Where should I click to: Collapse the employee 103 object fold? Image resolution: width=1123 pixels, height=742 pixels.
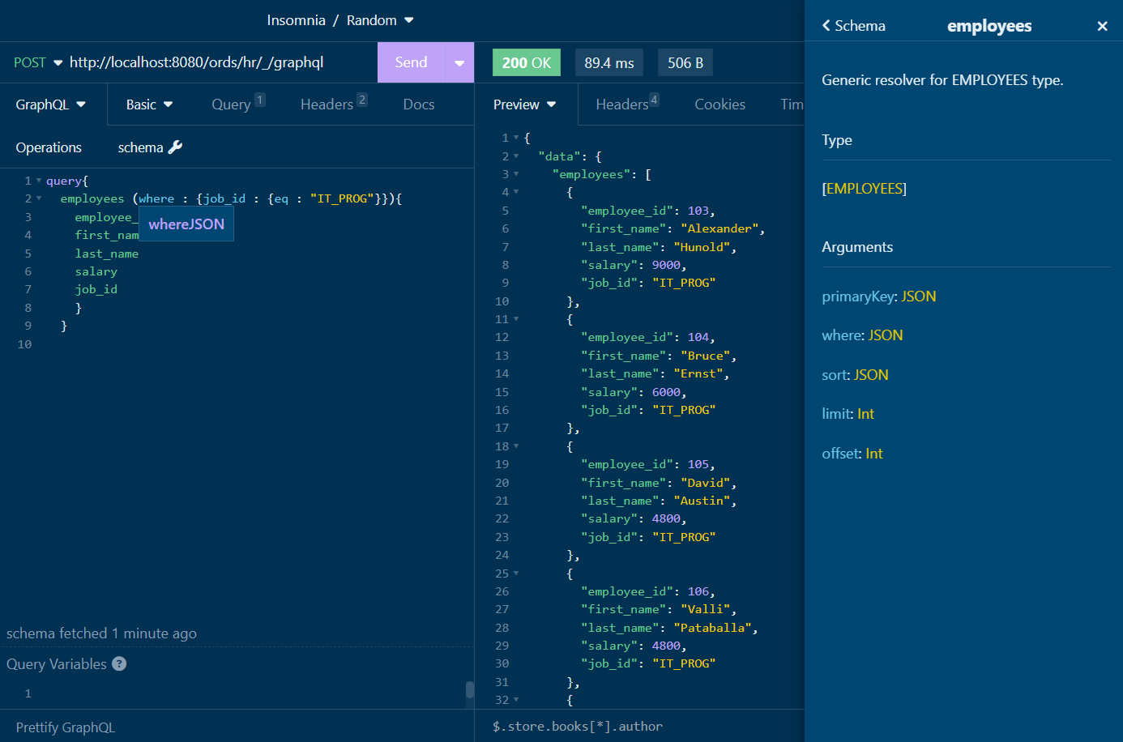[x=516, y=192]
